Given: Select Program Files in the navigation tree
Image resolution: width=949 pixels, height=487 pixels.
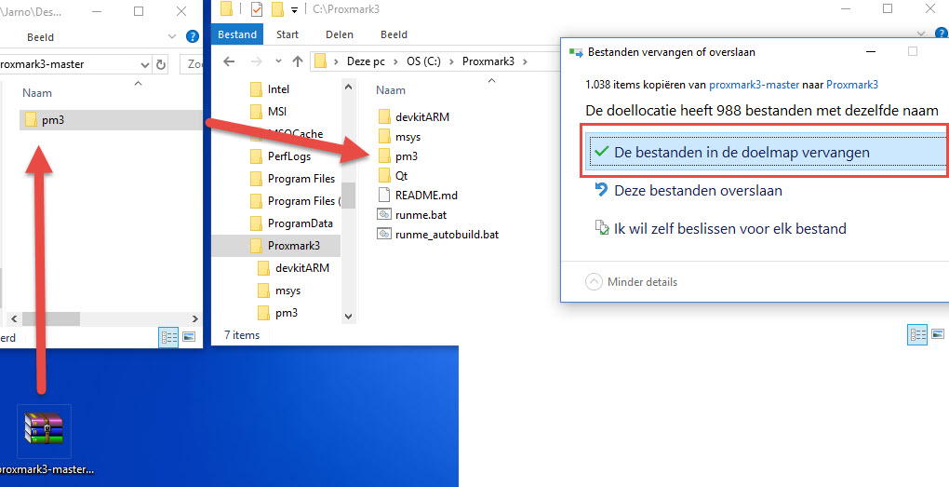Looking at the screenshot, I should (x=293, y=179).
